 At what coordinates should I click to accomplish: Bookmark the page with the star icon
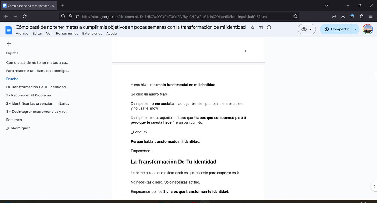[295, 16]
